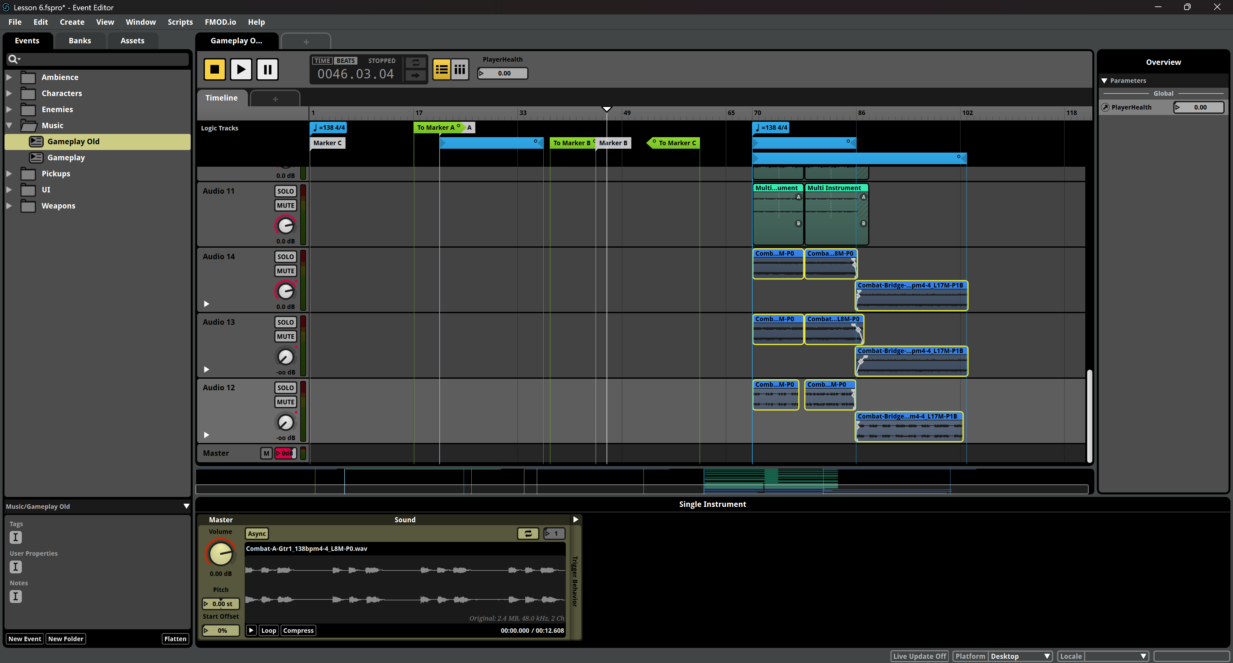Screen dimensions: 1233x663
Task: Toggle the follow-cursor arrow icon in transport
Action: click(x=415, y=75)
